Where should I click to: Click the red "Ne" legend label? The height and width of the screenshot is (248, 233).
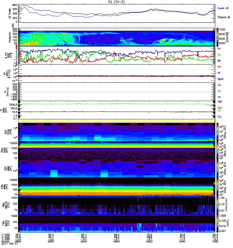tap(219, 67)
